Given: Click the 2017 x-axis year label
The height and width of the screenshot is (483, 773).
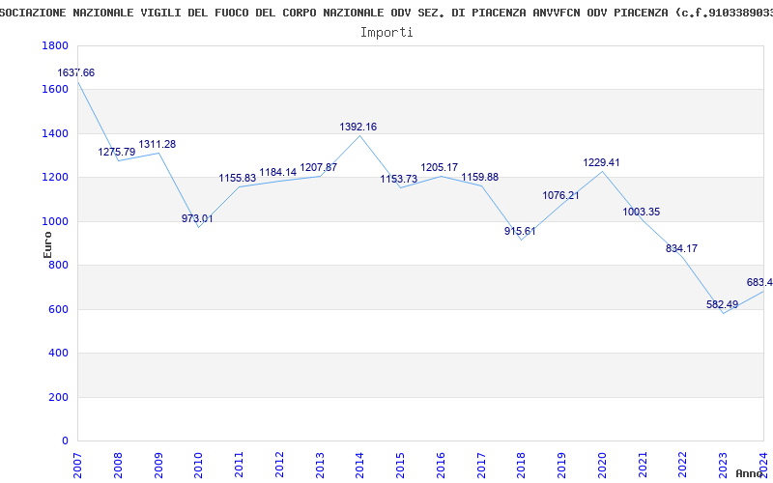Looking at the screenshot, I should [481, 466].
